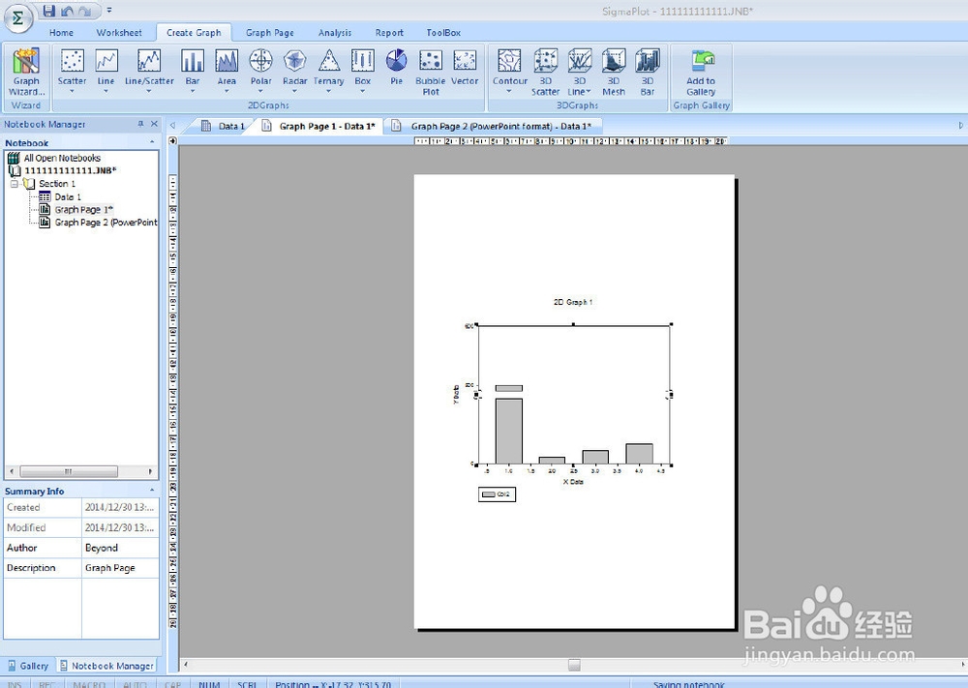Screen dimensions: 968x688
Task: Switch to the Gallery pane tab
Action: pos(28,666)
